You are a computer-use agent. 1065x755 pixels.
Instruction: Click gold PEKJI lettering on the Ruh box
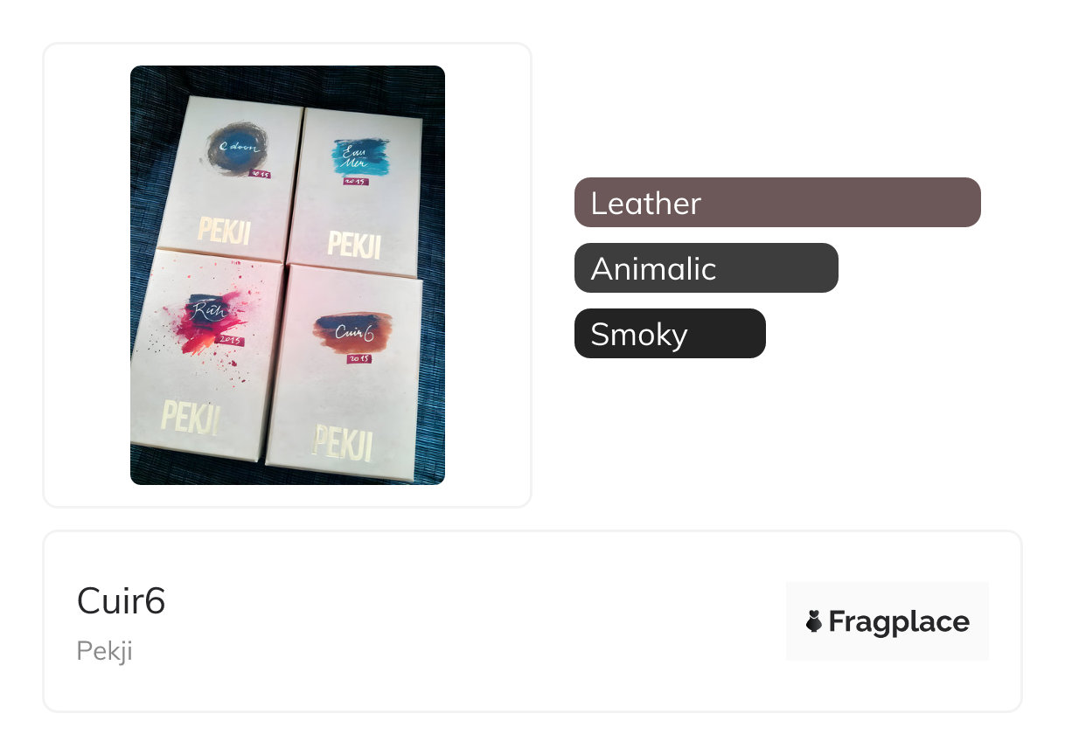[189, 417]
